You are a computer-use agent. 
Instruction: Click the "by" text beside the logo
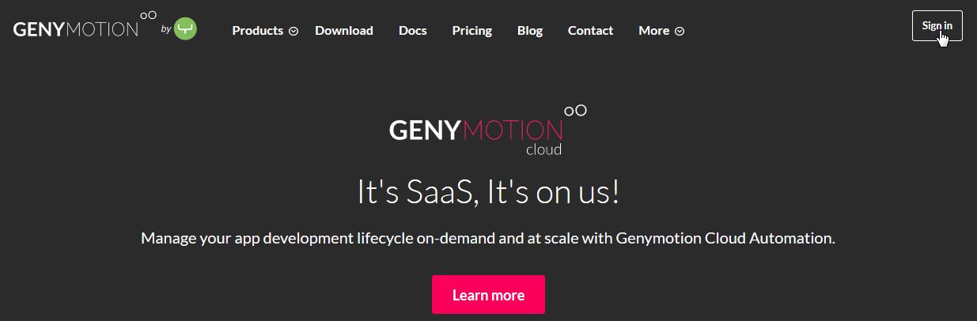pyautogui.click(x=166, y=29)
